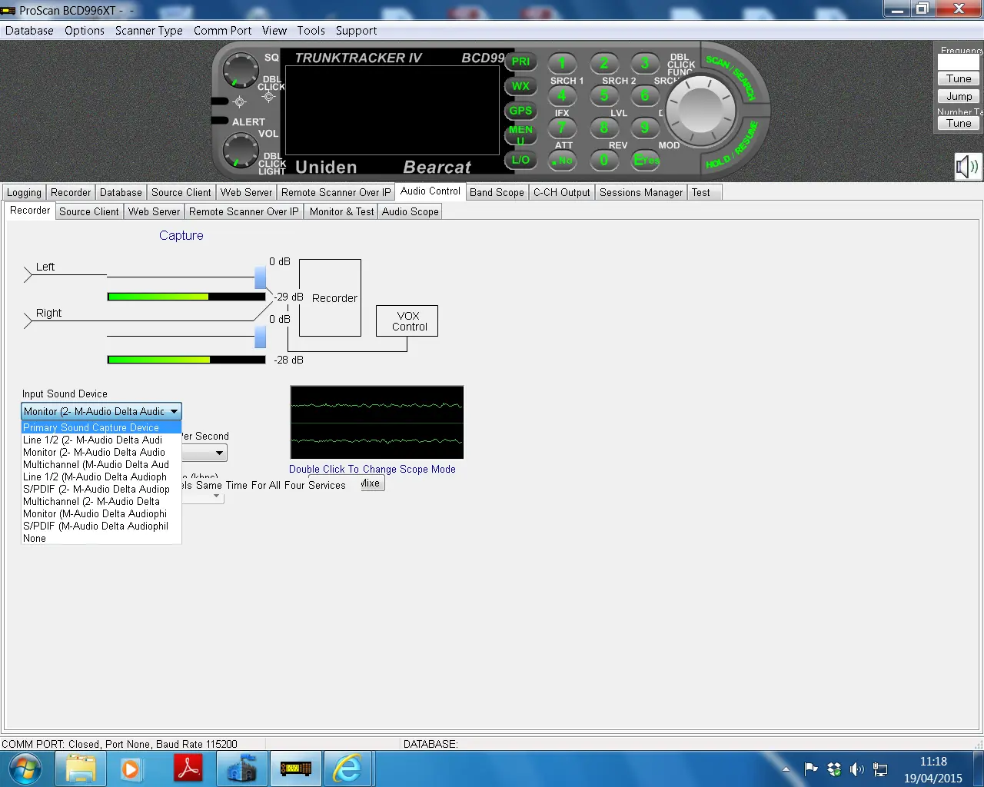The width and height of the screenshot is (984, 787).
Task: Click scanner keypad number 2
Action: tap(603, 64)
